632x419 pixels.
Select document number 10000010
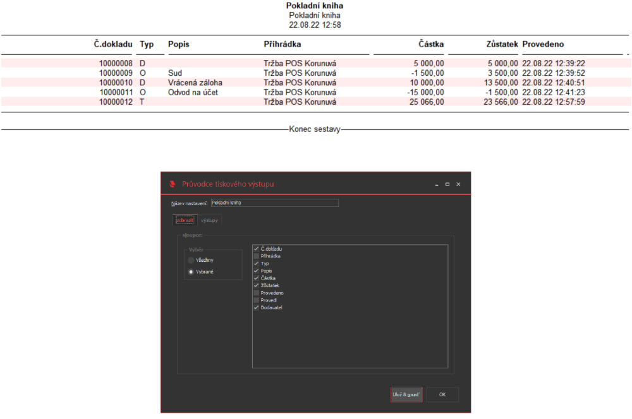click(116, 83)
